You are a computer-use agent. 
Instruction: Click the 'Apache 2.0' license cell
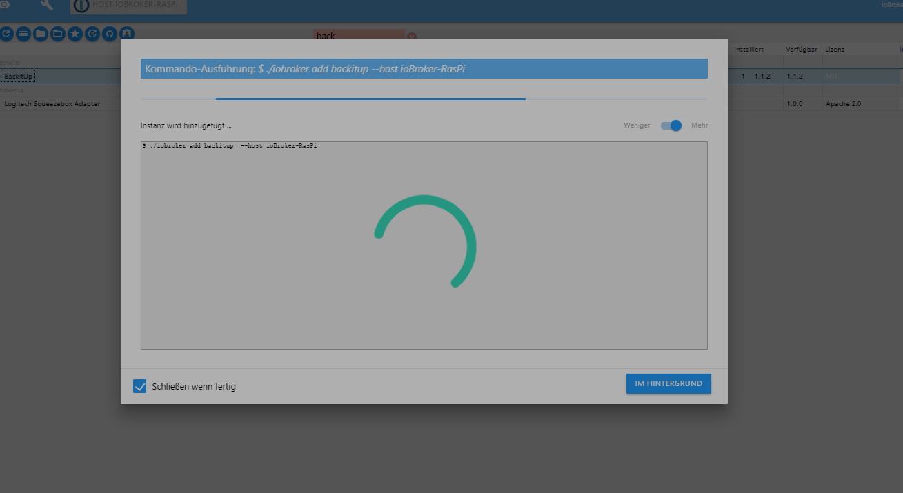843,103
